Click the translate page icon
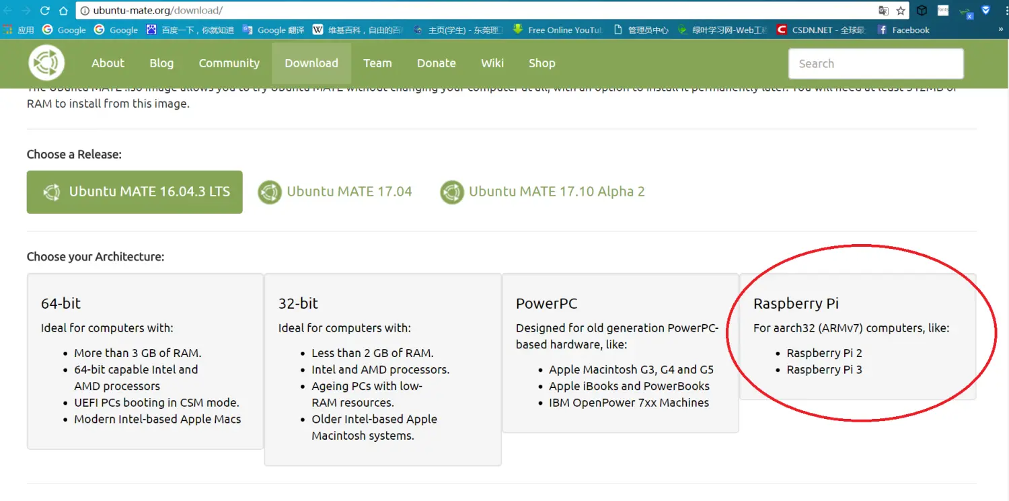Viewport: 1009px width, 501px height. (883, 11)
